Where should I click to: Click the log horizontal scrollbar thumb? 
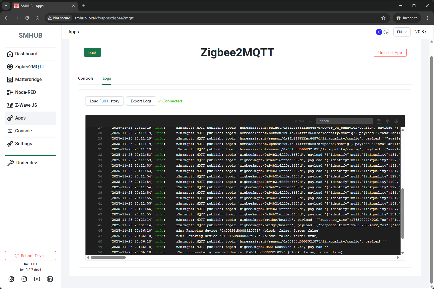point(108,257)
